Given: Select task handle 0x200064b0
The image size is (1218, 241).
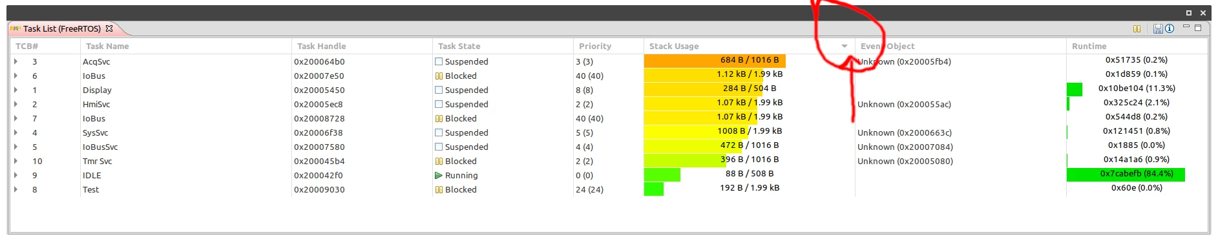Looking at the screenshot, I should click(x=319, y=61).
